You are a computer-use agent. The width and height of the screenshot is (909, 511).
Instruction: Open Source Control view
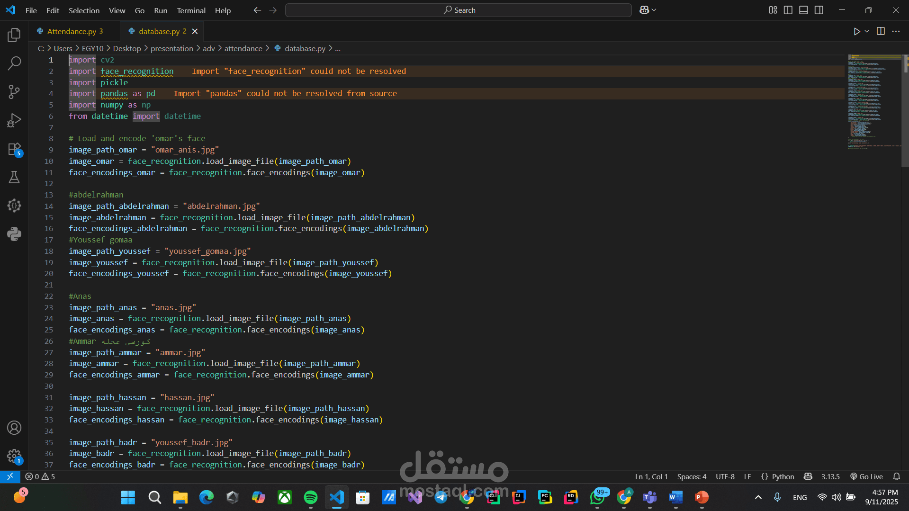coord(14,91)
